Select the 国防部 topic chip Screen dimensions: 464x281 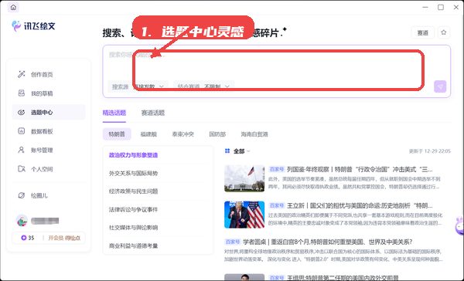tap(217, 134)
